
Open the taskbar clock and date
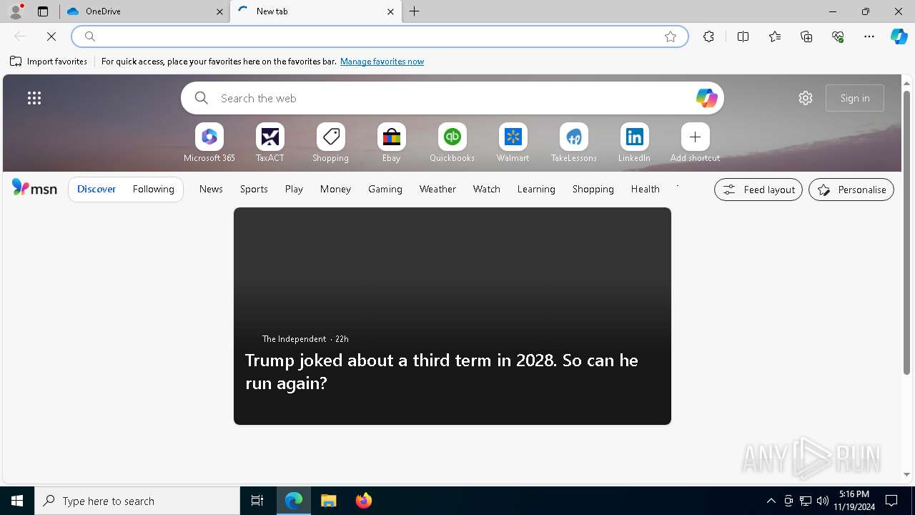click(x=854, y=501)
